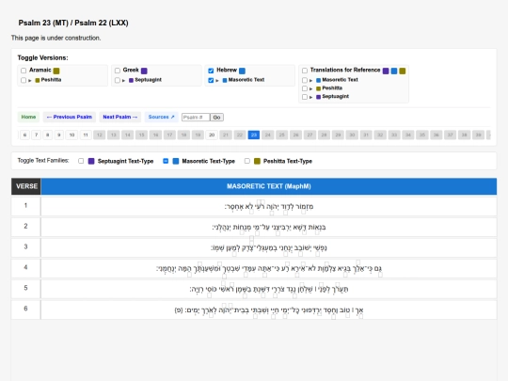Viewport: 508px width, 381px height.
Task: Expand Peshitta in Translations for Reference
Action: pyautogui.click(x=310, y=88)
